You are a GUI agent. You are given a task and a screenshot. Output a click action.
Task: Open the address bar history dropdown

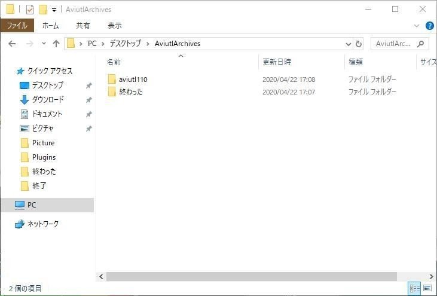click(348, 44)
